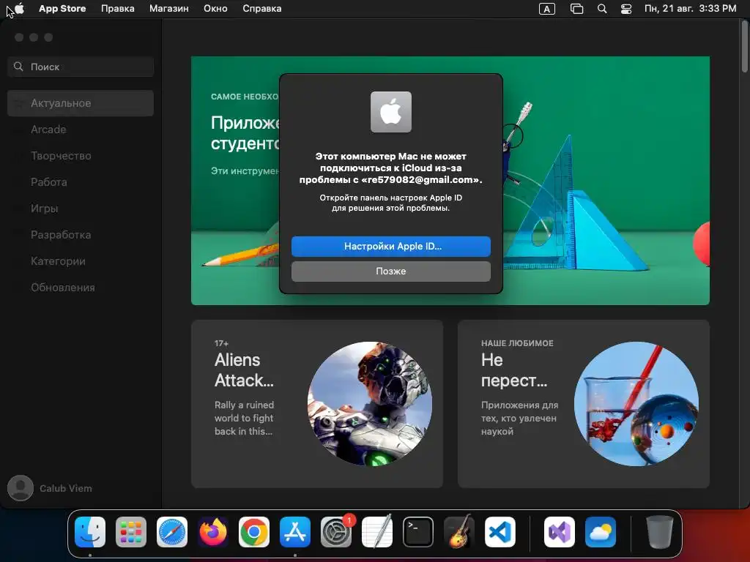Launch Visual Studio Code from the Dock
750x562 pixels.
(500, 532)
